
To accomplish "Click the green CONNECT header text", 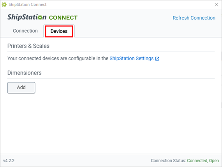I will [63, 18].
